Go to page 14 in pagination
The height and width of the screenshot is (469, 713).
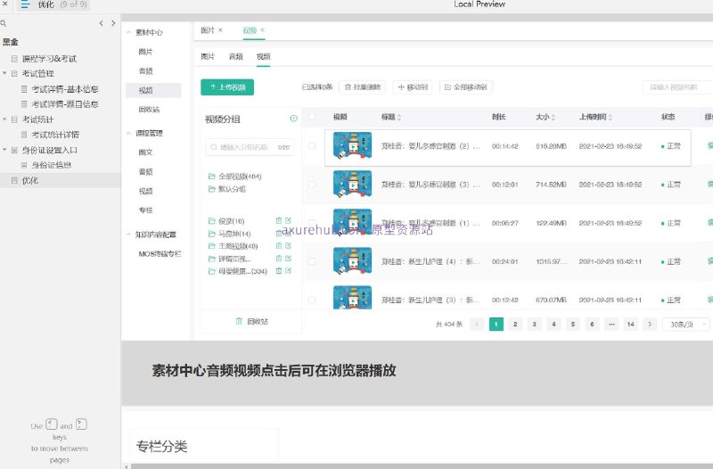pos(631,325)
